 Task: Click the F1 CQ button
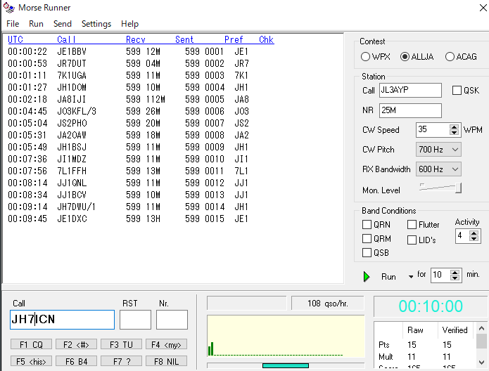[31, 344]
